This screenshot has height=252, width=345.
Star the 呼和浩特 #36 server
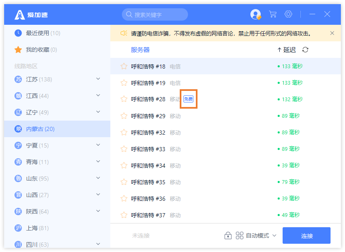click(x=124, y=198)
